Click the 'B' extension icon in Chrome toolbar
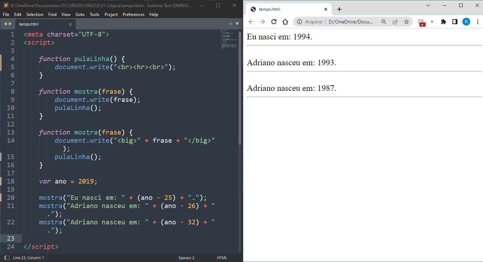Screen dimensions: 483x262 432,22
